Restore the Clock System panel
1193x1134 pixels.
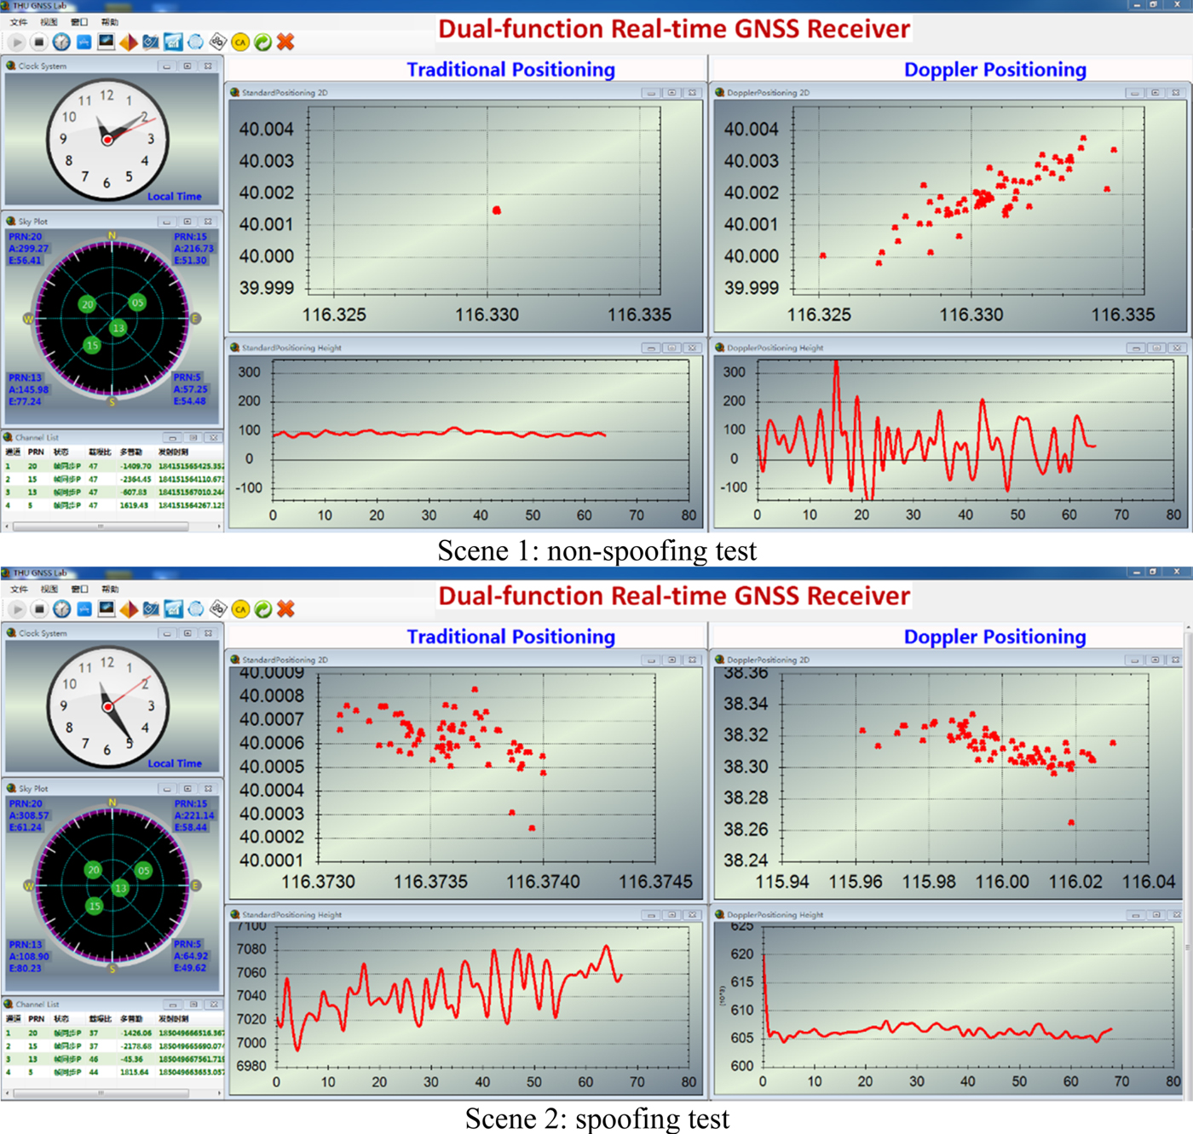tap(187, 66)
